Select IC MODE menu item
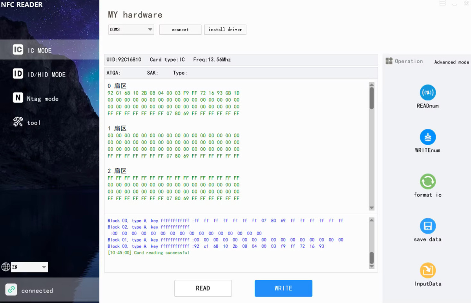The height and width of the screenshot is (303, 471). tap(49, 49)
